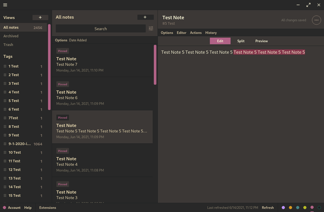The image size is (324, 212).
Task: Open the search filter options icon
Action: point(151,28)
